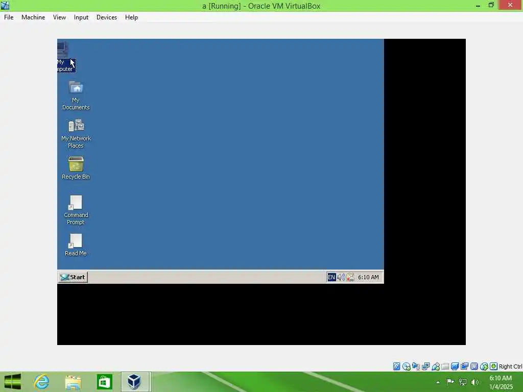Viewport: 523px width, 392px height.
Task: Minimize the VirtualBox window
Action: pos(478,5)
